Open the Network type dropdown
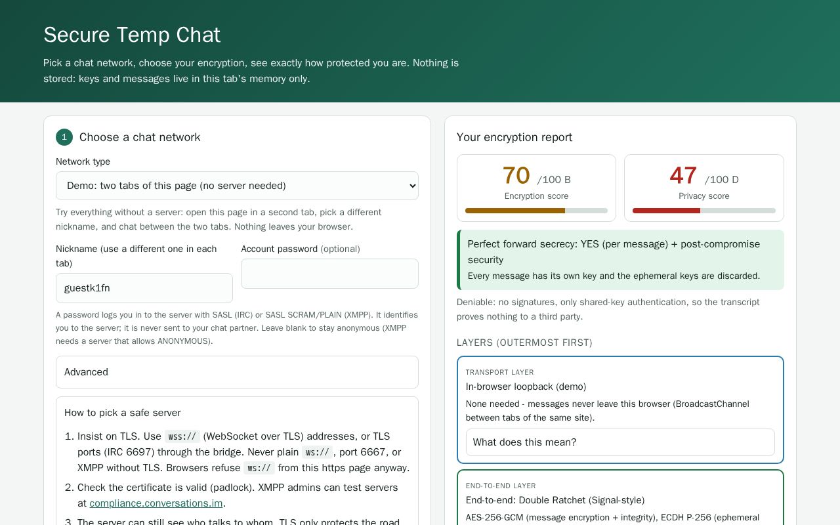This screenshot has height=525, width=840. [237, 186]
